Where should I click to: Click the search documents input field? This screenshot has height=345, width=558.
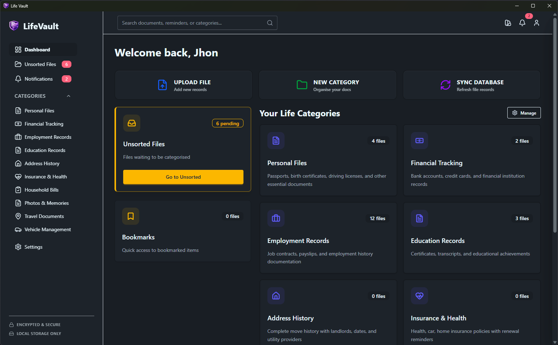pos(193,22)
